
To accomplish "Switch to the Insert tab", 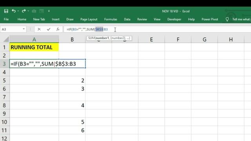I will 56,19.
